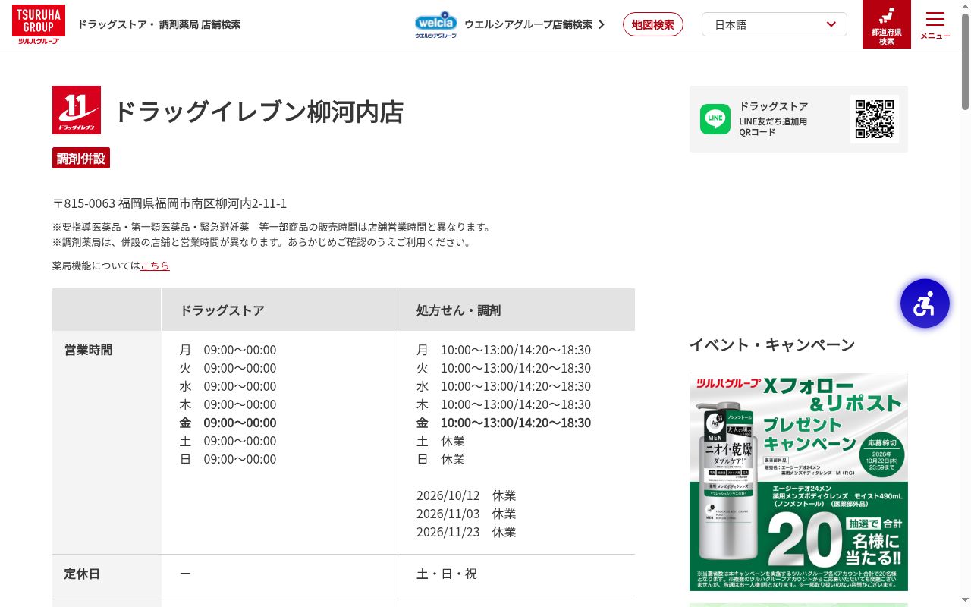Click the 営業時間 row label
The image size is (971, 607).
88,350
